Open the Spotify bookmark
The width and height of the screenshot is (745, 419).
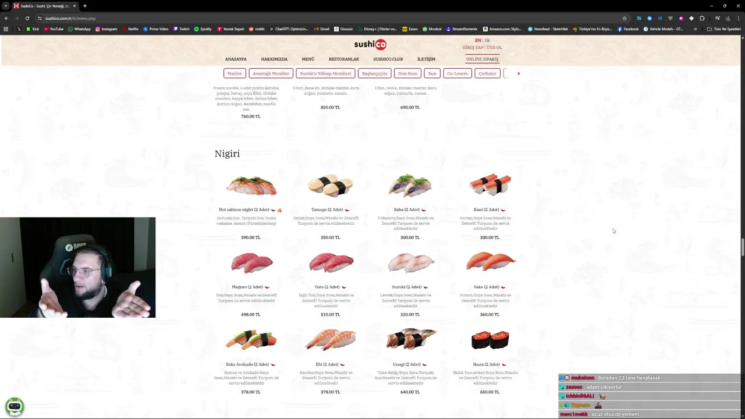(203, 29)
